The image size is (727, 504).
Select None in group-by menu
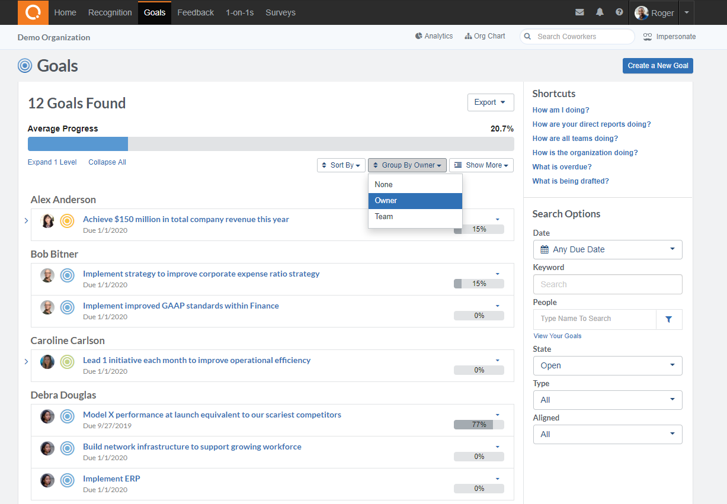(x=415, y=185)
